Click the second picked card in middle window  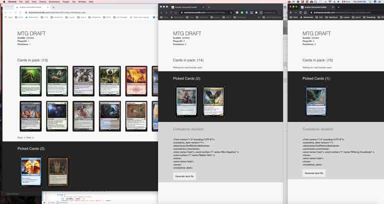tap(213, 101)
